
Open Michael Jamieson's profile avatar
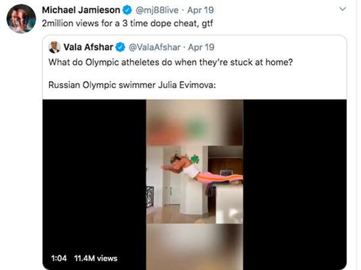coord(21,18)
